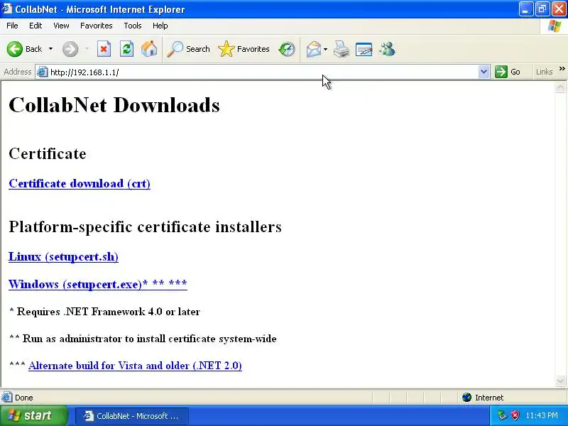Select CollabNet taskbar window button
The height and width of the screenshot is (426, 568).
(x=132, y=416)
